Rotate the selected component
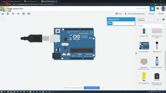166x93 pixels. point(3,14)
